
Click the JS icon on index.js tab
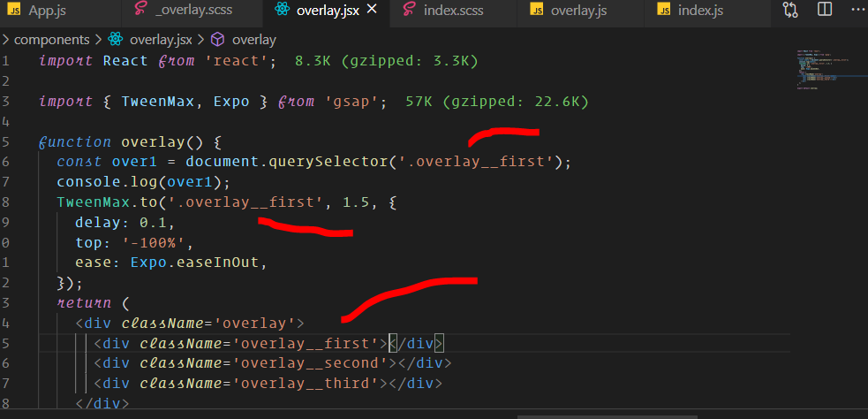click(x=664, y=10)
